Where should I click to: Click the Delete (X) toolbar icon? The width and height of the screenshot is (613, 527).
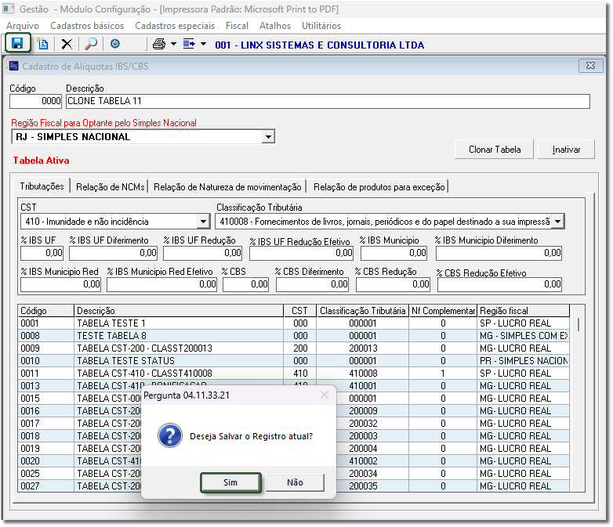pyautogui.click(x=67, y=44)
